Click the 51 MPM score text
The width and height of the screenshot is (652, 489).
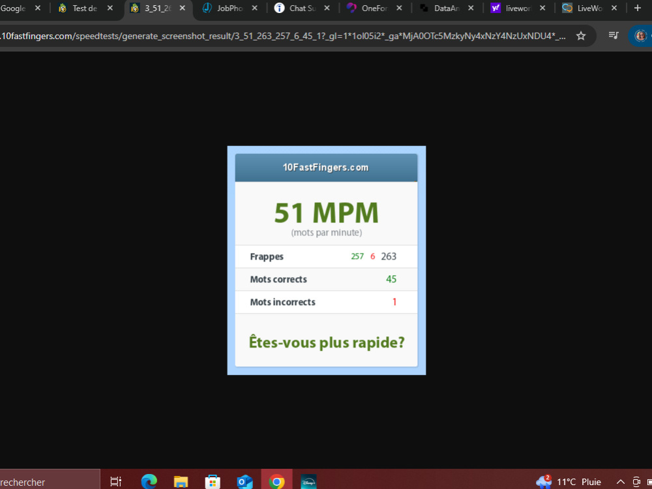point(327,213)
